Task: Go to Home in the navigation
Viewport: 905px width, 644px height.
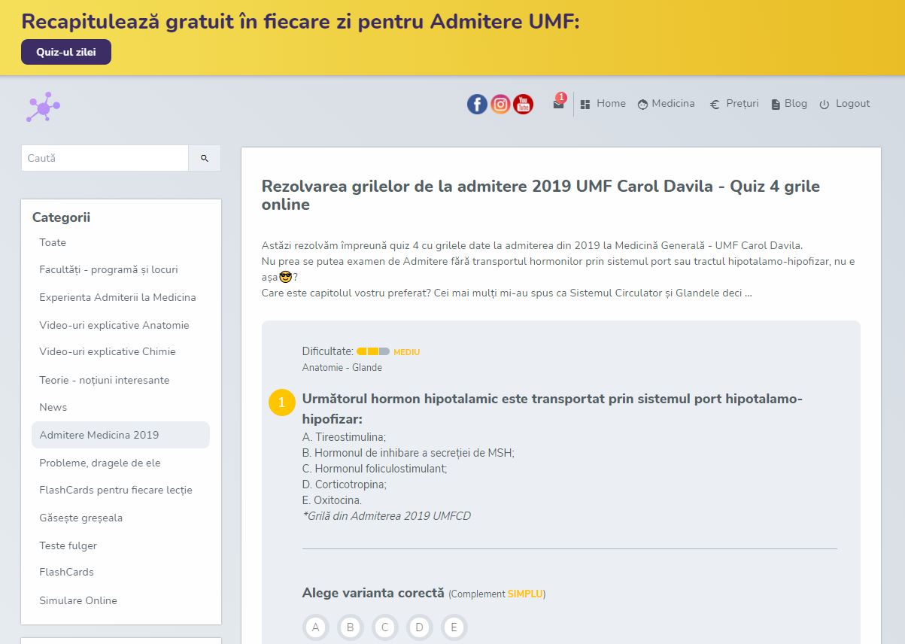Action: point(611,104)
